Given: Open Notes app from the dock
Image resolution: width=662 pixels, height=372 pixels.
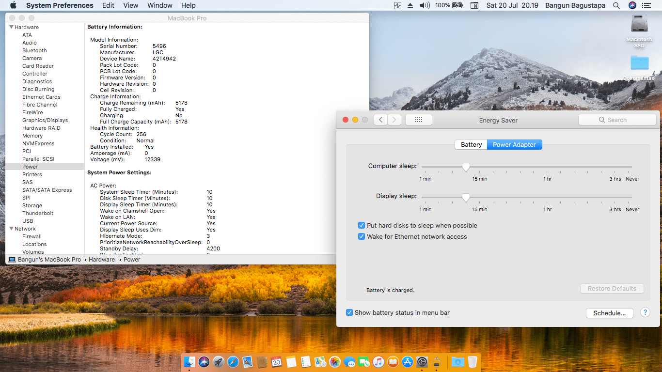Looking at the screenshot, I should pyautogui.click(x=291, y=362).
